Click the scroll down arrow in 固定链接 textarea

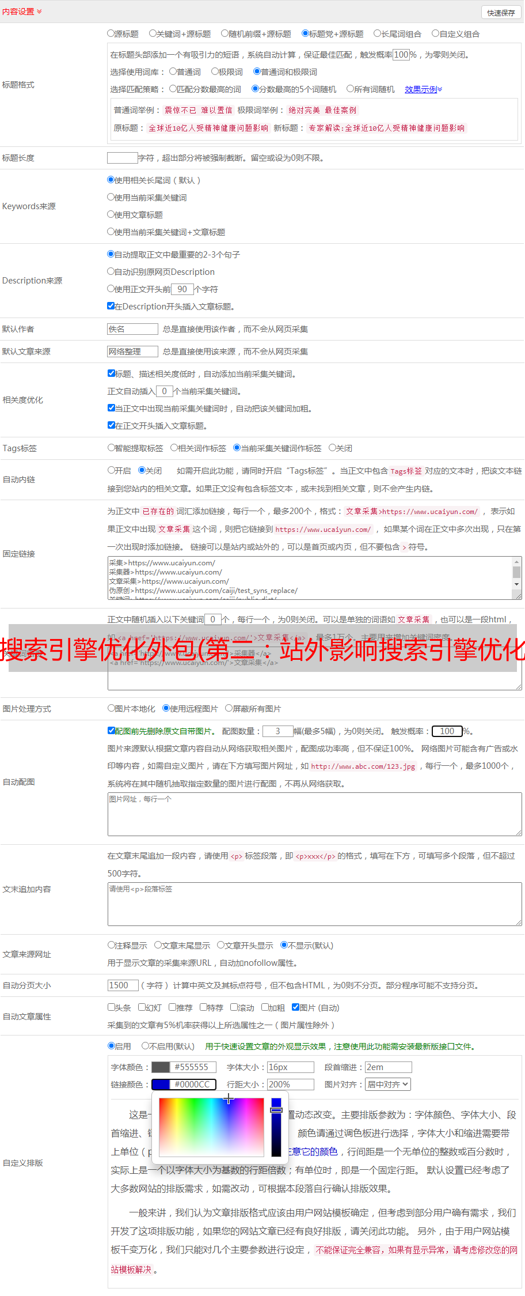(516, 584)
